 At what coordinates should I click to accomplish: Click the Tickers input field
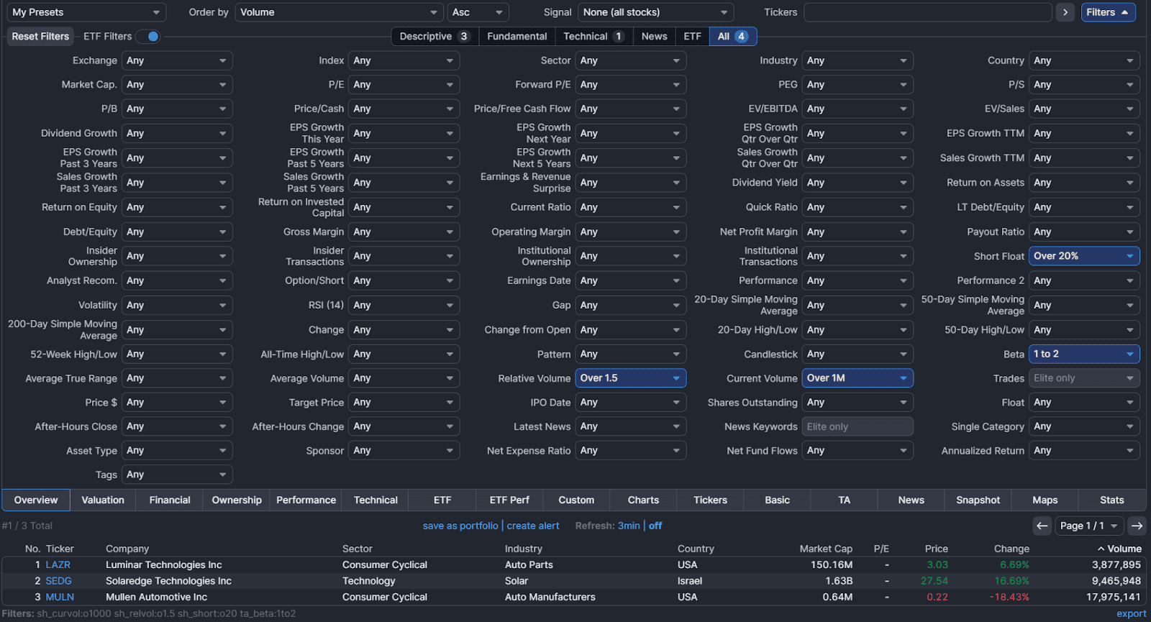point(928,12)
